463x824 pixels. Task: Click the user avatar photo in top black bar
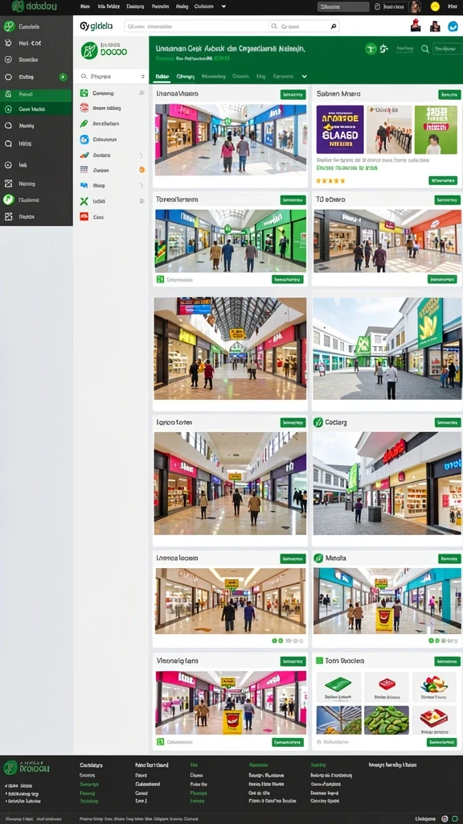pyautogui.click(x=416, y=6)
